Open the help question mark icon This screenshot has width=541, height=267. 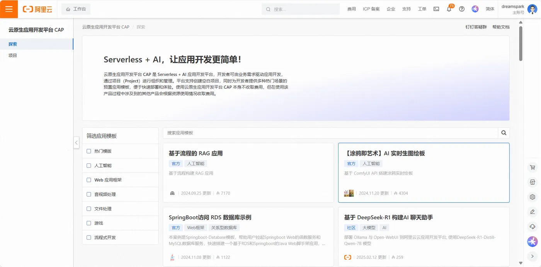(x=462, y=9)
